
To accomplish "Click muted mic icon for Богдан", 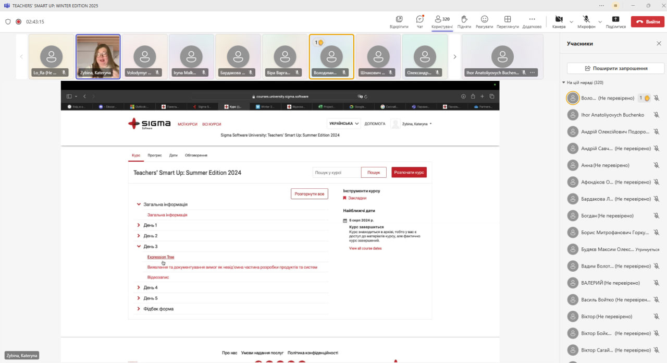I will click(x=657, y=215).
